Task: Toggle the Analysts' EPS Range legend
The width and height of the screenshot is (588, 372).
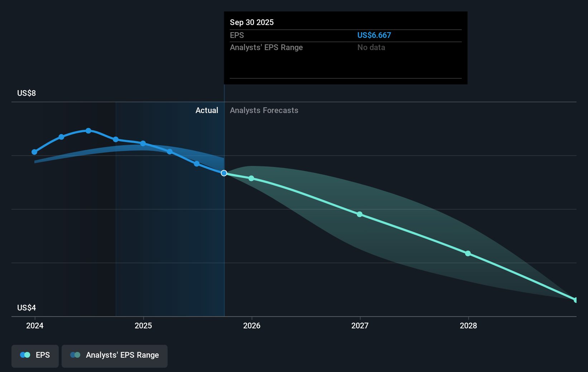Action: 115,356
